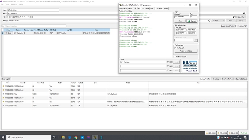Screen dimensions: 249x140
Task: Click the SSL port status button
Action: pos(233,133)
